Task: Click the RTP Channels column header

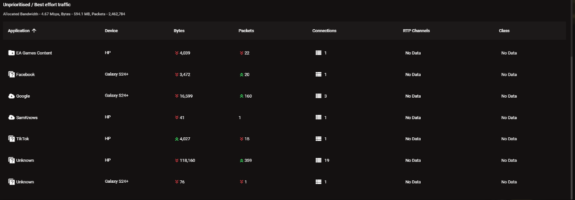Action: (416, 31)
